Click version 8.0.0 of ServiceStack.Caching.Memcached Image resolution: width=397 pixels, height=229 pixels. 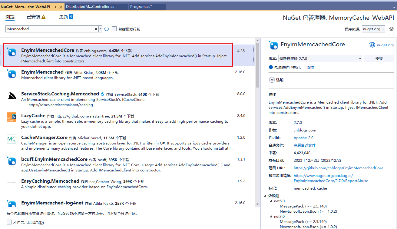point(241,94)
